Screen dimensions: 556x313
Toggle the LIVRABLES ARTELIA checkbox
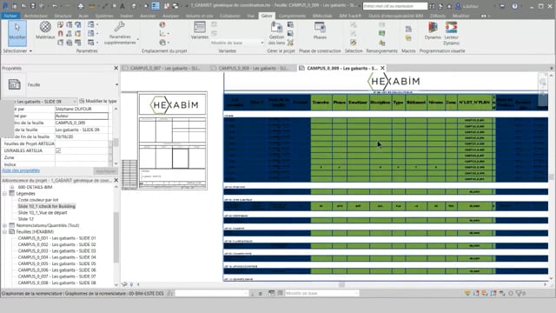58,150
